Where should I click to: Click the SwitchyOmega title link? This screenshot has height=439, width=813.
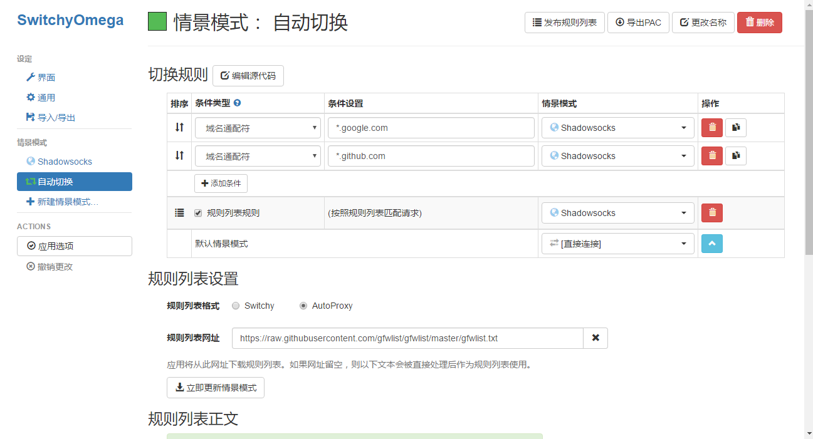(x=70, y=20)
